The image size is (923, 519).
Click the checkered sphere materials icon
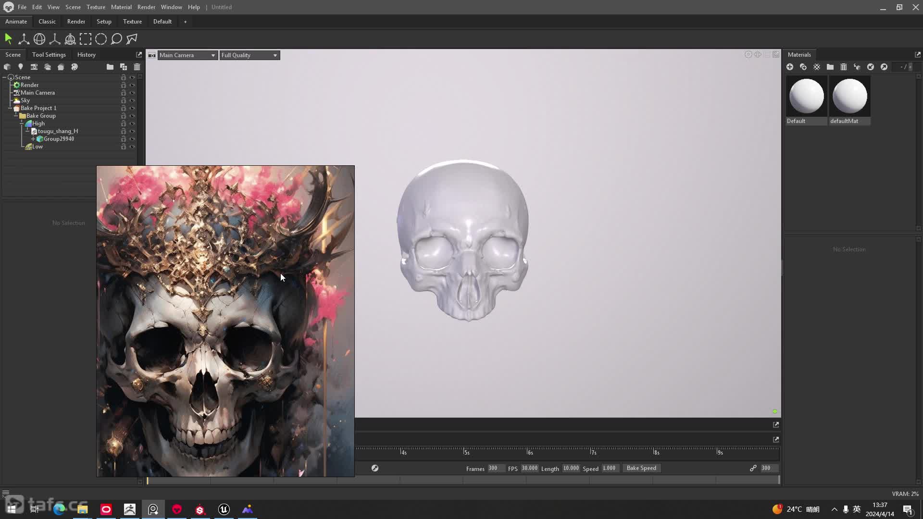pos(817,67)
